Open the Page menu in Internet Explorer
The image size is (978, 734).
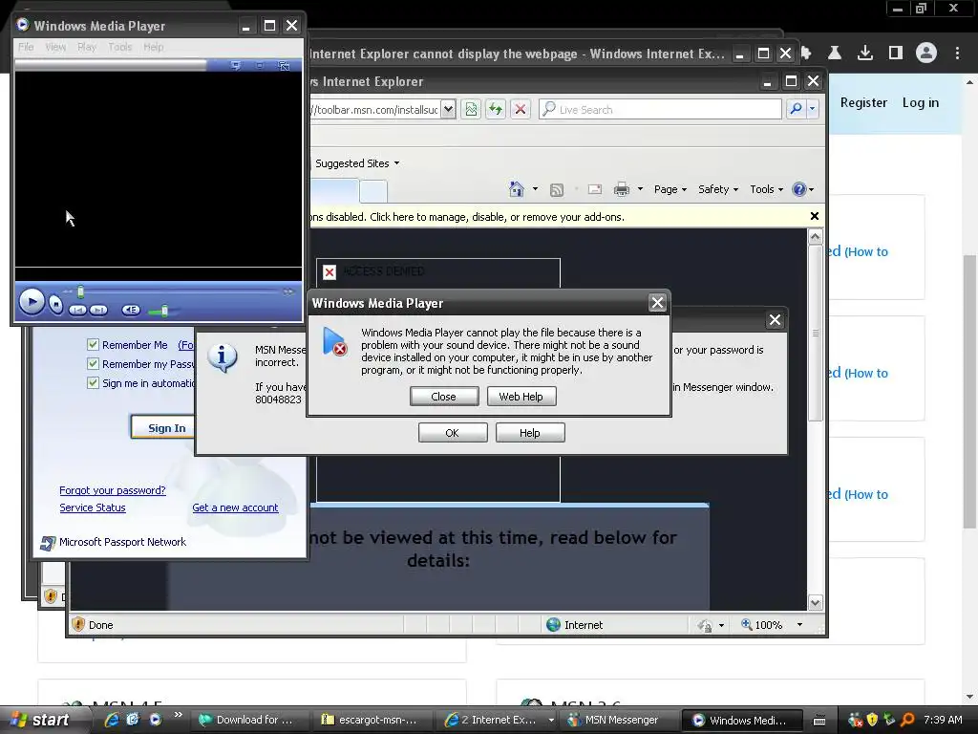[x=670, y=189]
